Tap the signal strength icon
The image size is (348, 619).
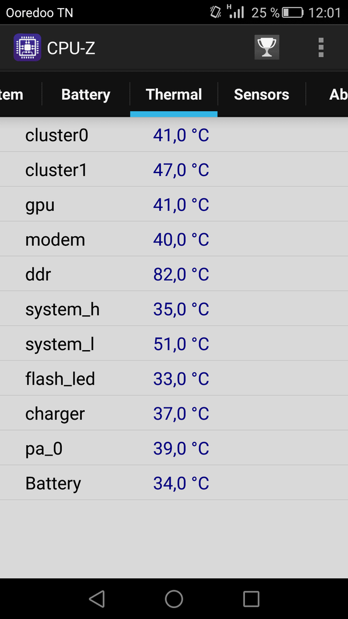click(236, 11)
